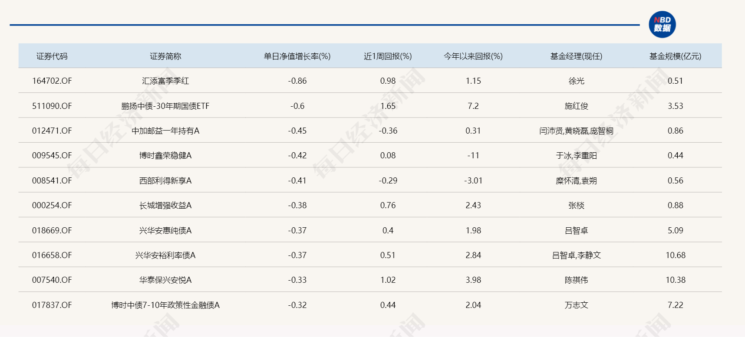Click fund size value 10.38
The width and height of the screenshot is (745, 337).
coord(676,280)
